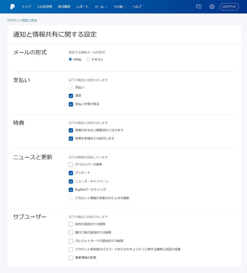The width and height of the screenshot is (247, 273).
Task: Disable the 支払いを受け取る notification
Action: point(71,104)
